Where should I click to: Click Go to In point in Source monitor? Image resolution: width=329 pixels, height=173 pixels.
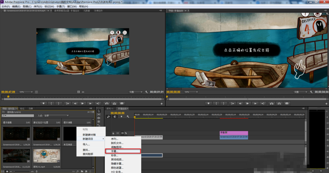point(68,103)
